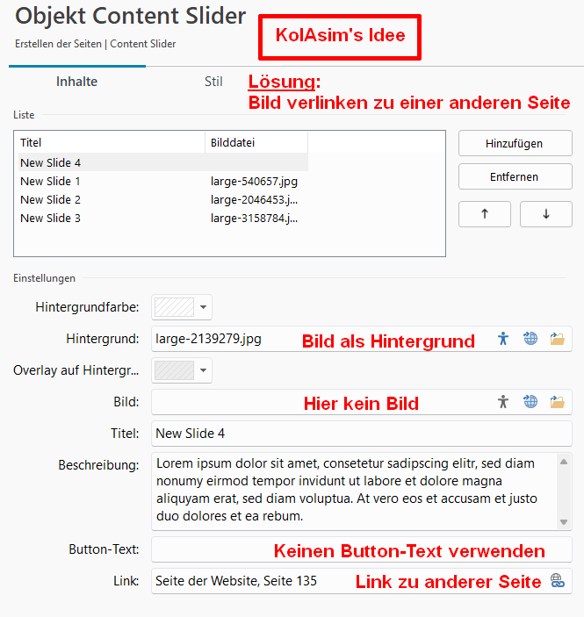
Task: Click large-2046453 file cell
Action: tap(254, 199)
